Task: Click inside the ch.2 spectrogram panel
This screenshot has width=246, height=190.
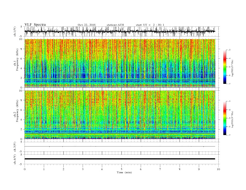Action: pos(120,115)
